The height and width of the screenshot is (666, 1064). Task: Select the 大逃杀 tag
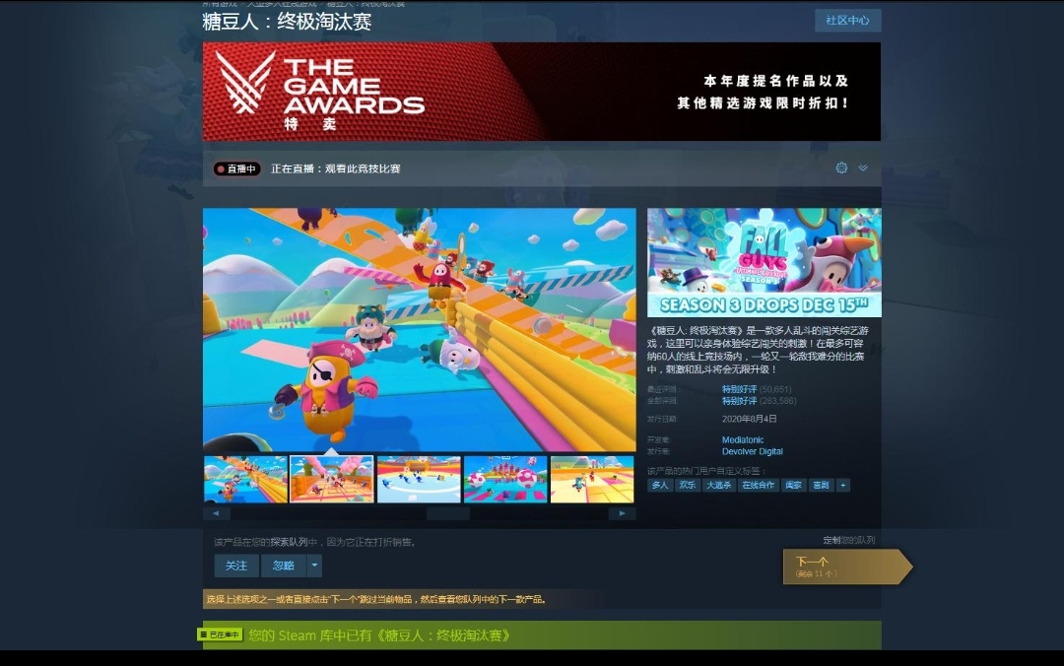pos(718,486)
